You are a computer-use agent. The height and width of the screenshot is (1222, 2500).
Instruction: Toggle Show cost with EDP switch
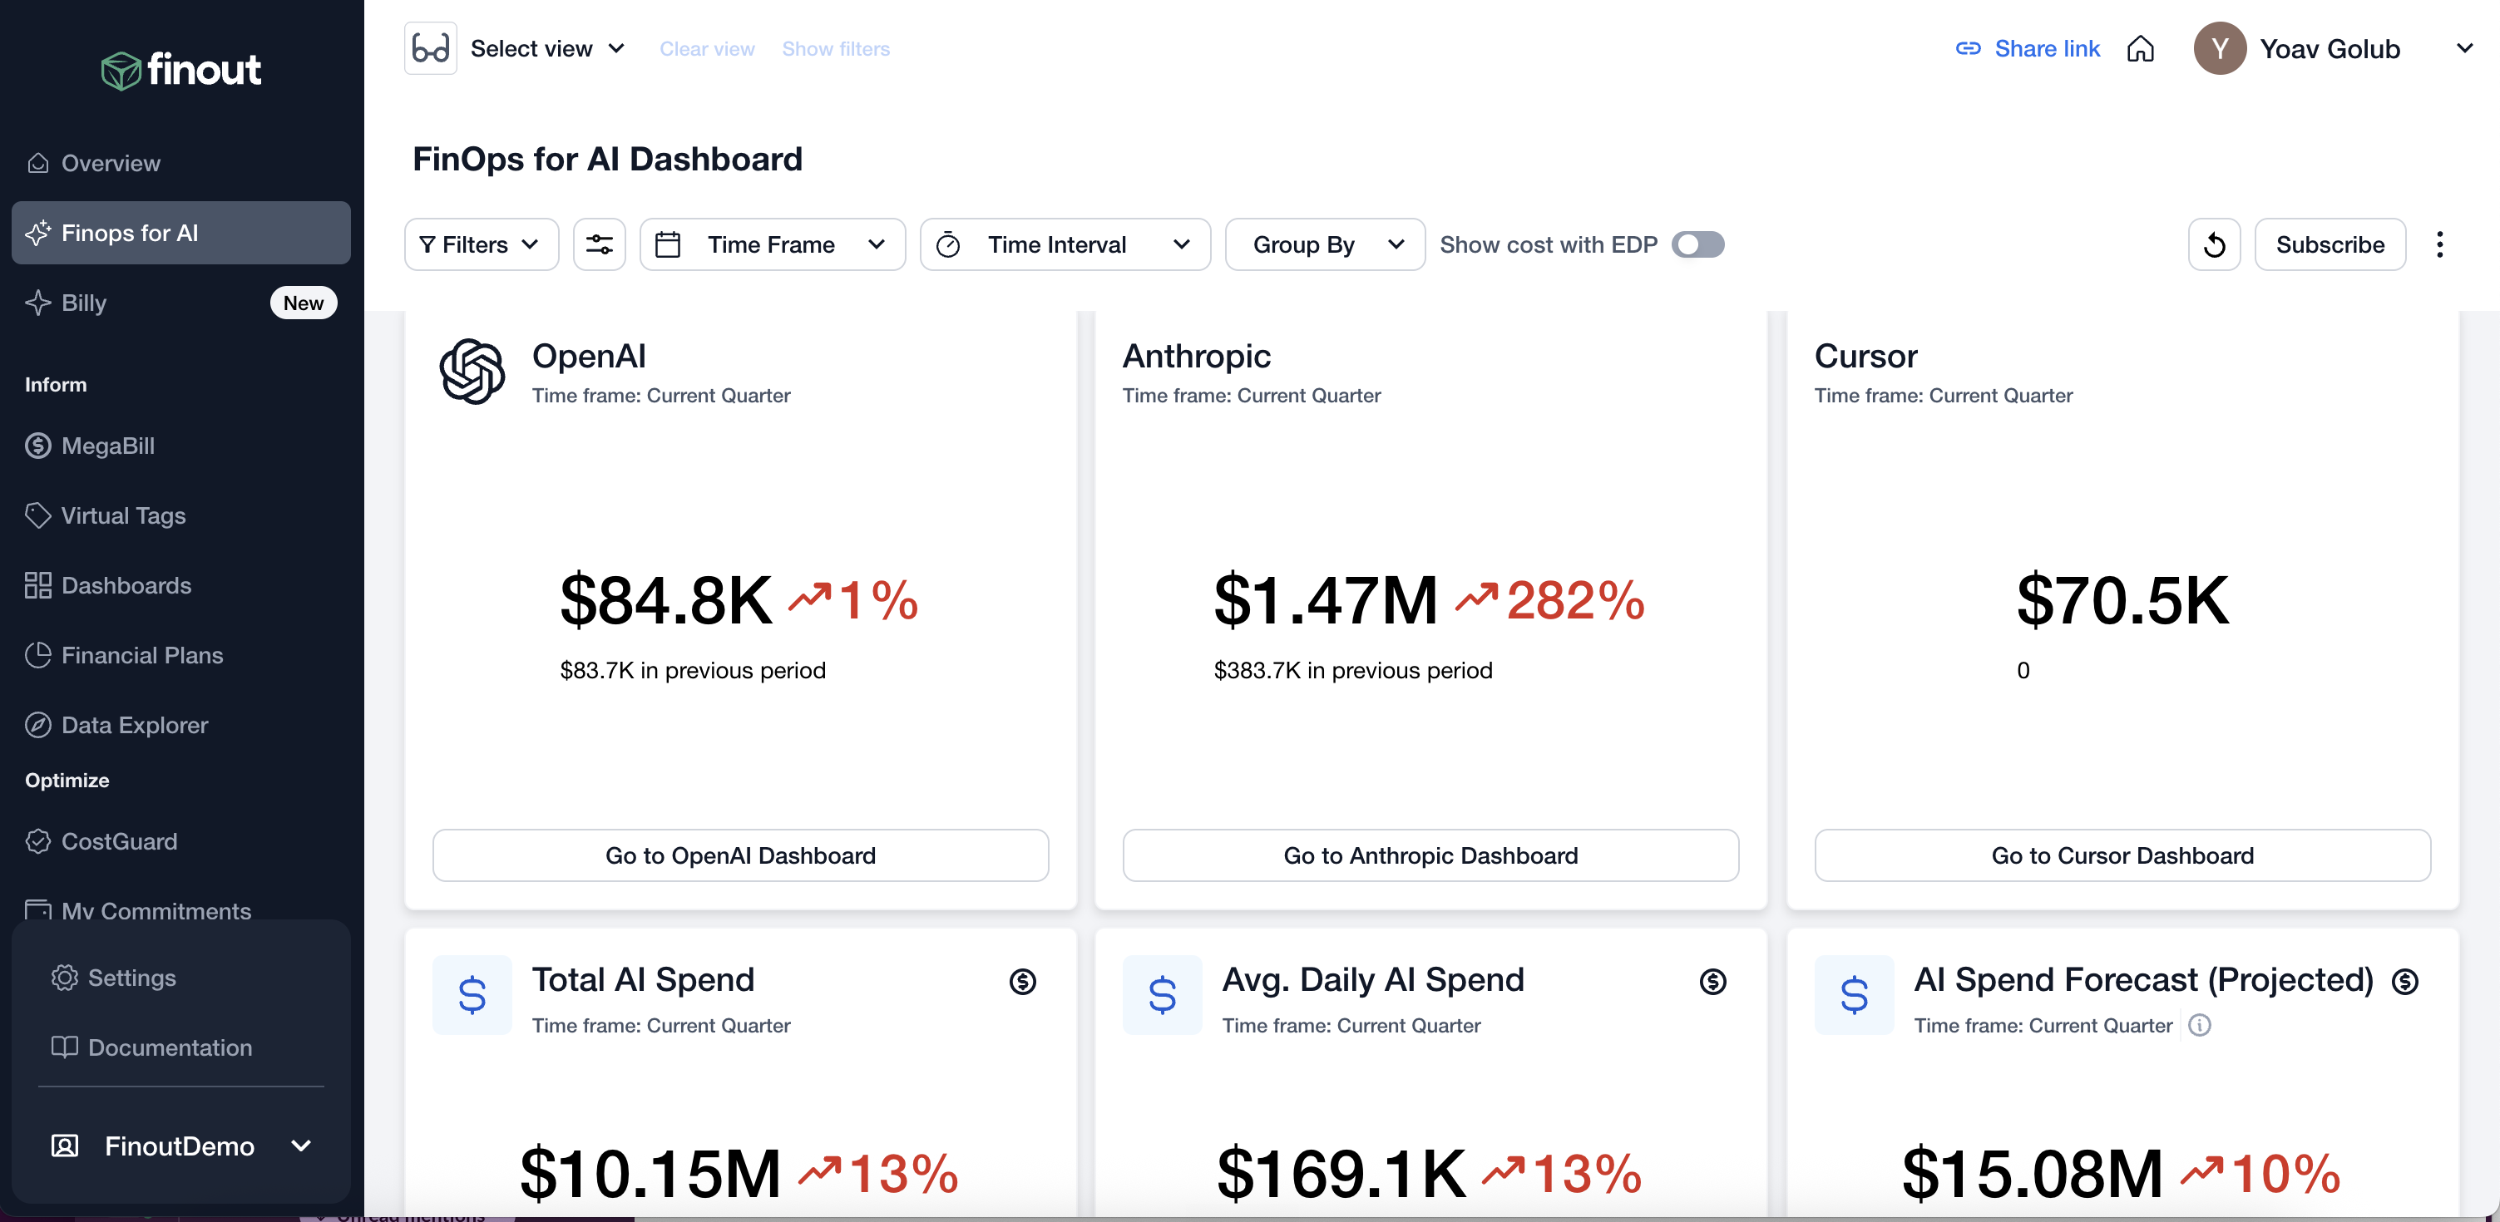coord(1697,244)
